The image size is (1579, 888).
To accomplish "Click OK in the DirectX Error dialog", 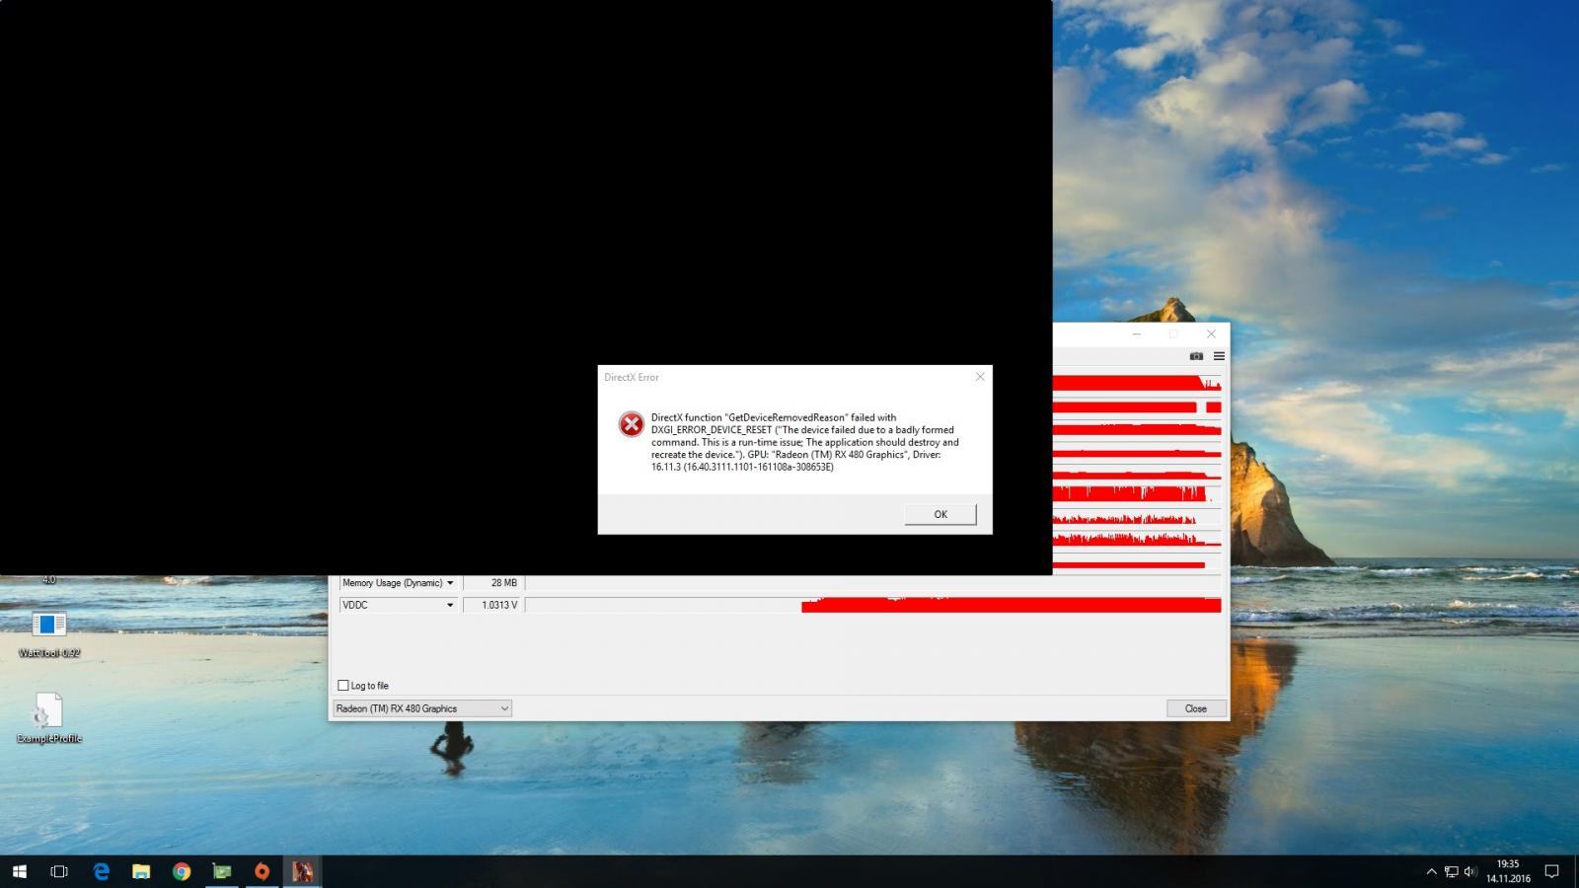I will 940,514.
